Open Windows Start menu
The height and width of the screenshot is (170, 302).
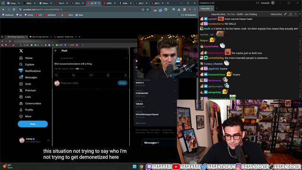pos(134,167)
